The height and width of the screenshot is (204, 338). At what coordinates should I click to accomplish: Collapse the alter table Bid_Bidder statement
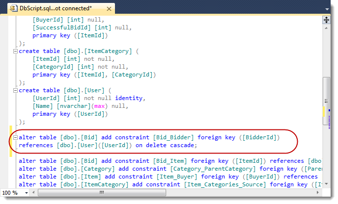pos(15,137)
